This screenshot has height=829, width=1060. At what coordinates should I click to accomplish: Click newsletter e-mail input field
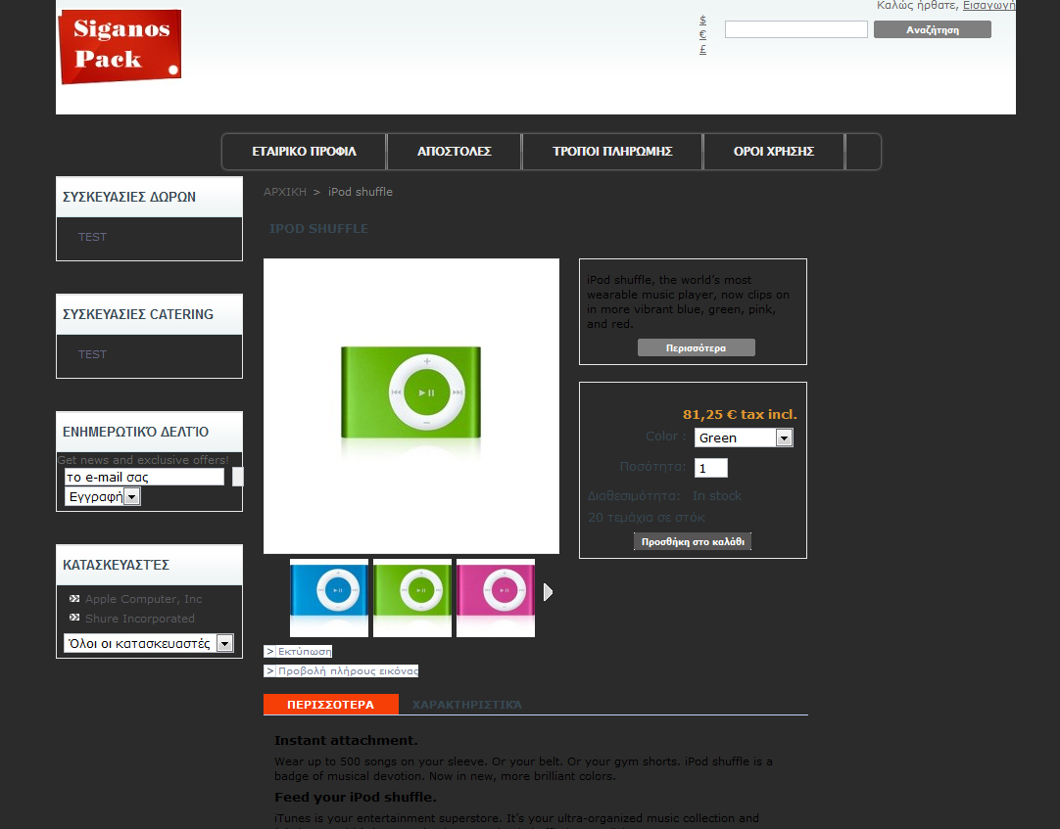pos(144,477)
